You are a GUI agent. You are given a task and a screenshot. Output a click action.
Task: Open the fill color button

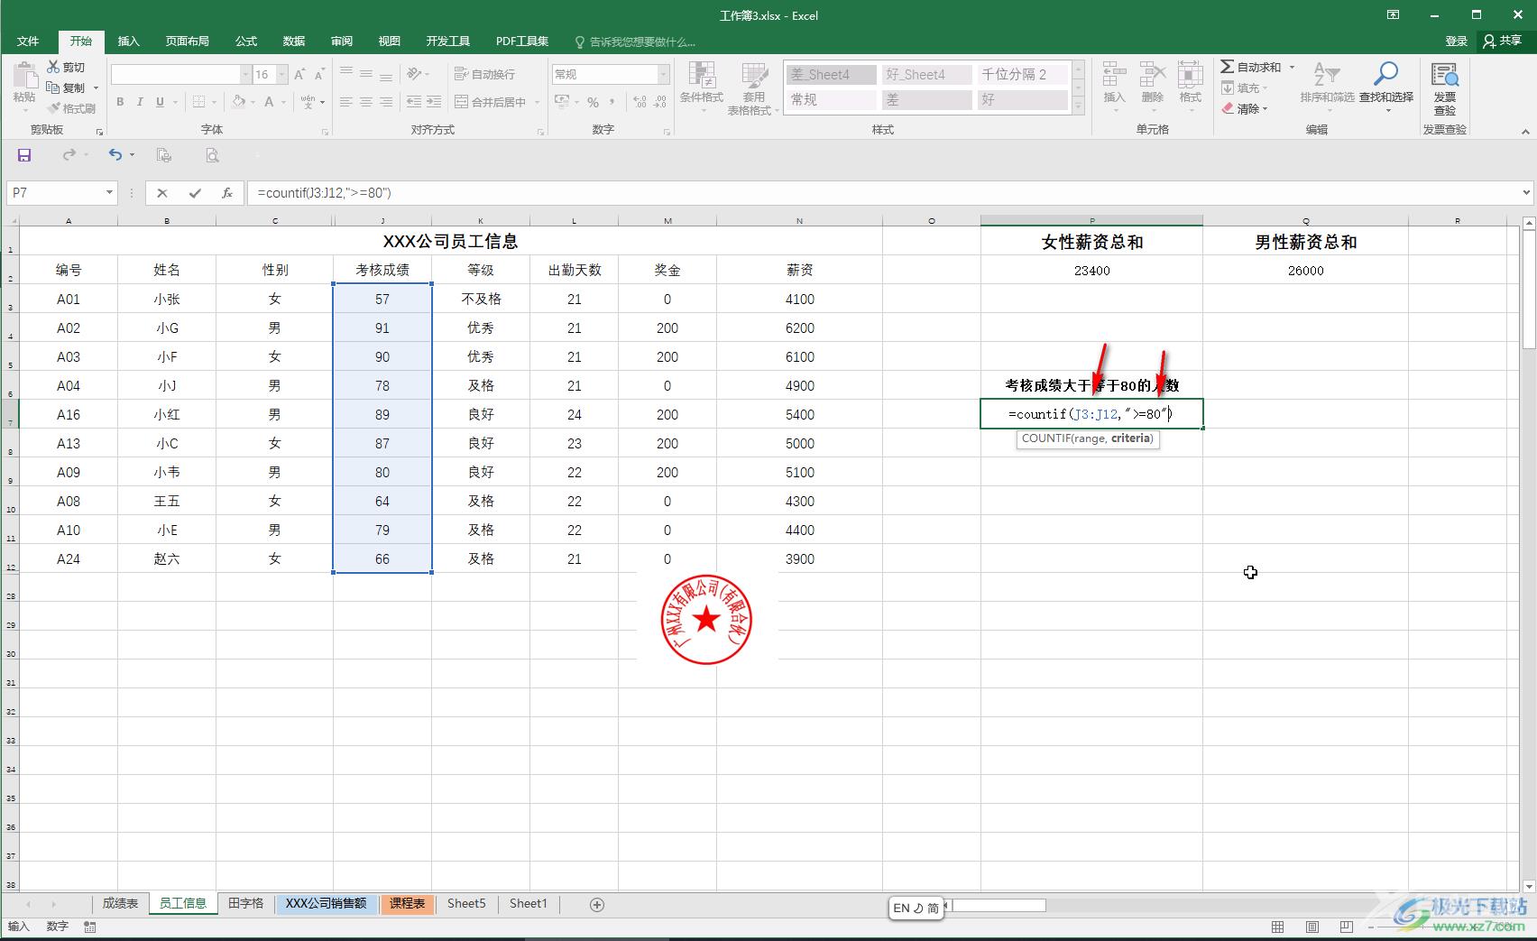[x=238, y=102]
